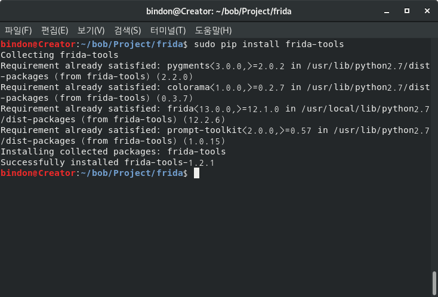
Task: Open the 파일(F) menu
Action: tap(18, 30)
